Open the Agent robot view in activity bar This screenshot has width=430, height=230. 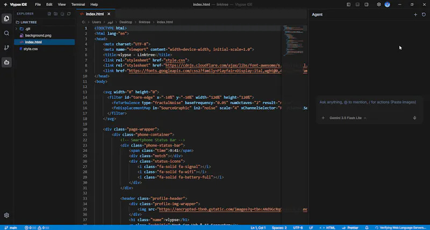coord(6,62)
